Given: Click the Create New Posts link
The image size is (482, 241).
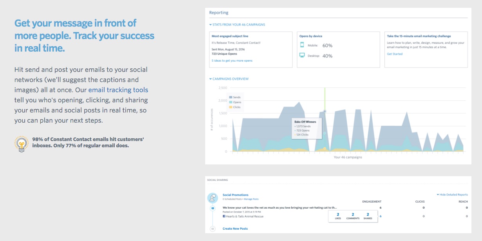Looking at the screenshot, I should coord(235,229).
